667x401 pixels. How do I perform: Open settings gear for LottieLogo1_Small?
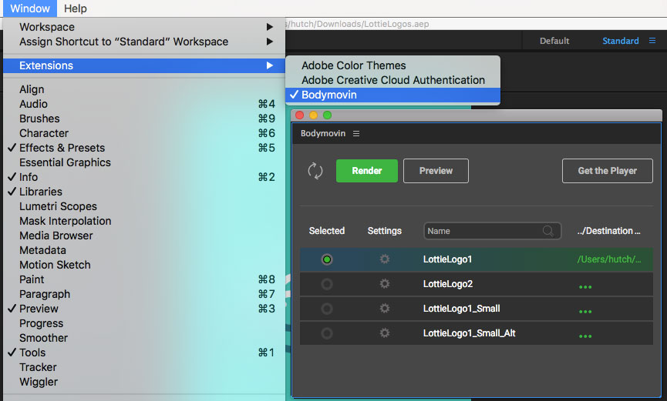385,309
